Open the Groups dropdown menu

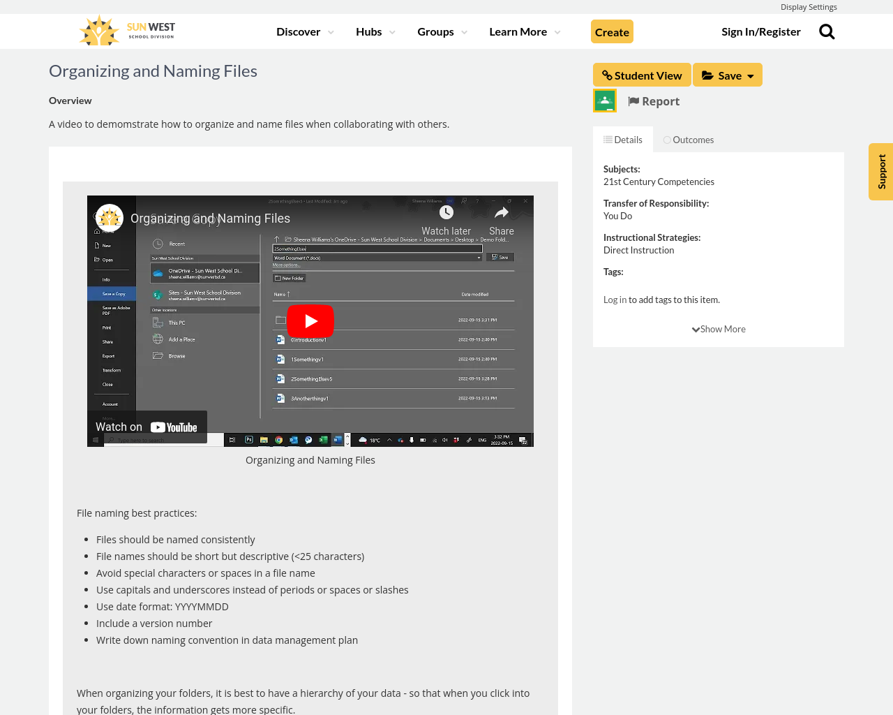pyautogui.click(x=442, y=31)
